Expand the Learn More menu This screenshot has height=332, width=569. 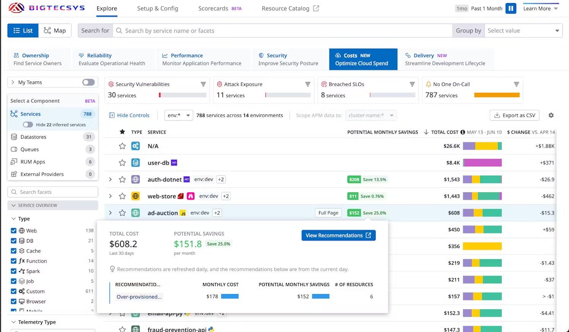point(541,8)
